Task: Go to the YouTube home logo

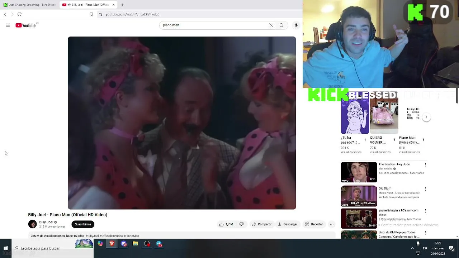Action: coord(25,25)
